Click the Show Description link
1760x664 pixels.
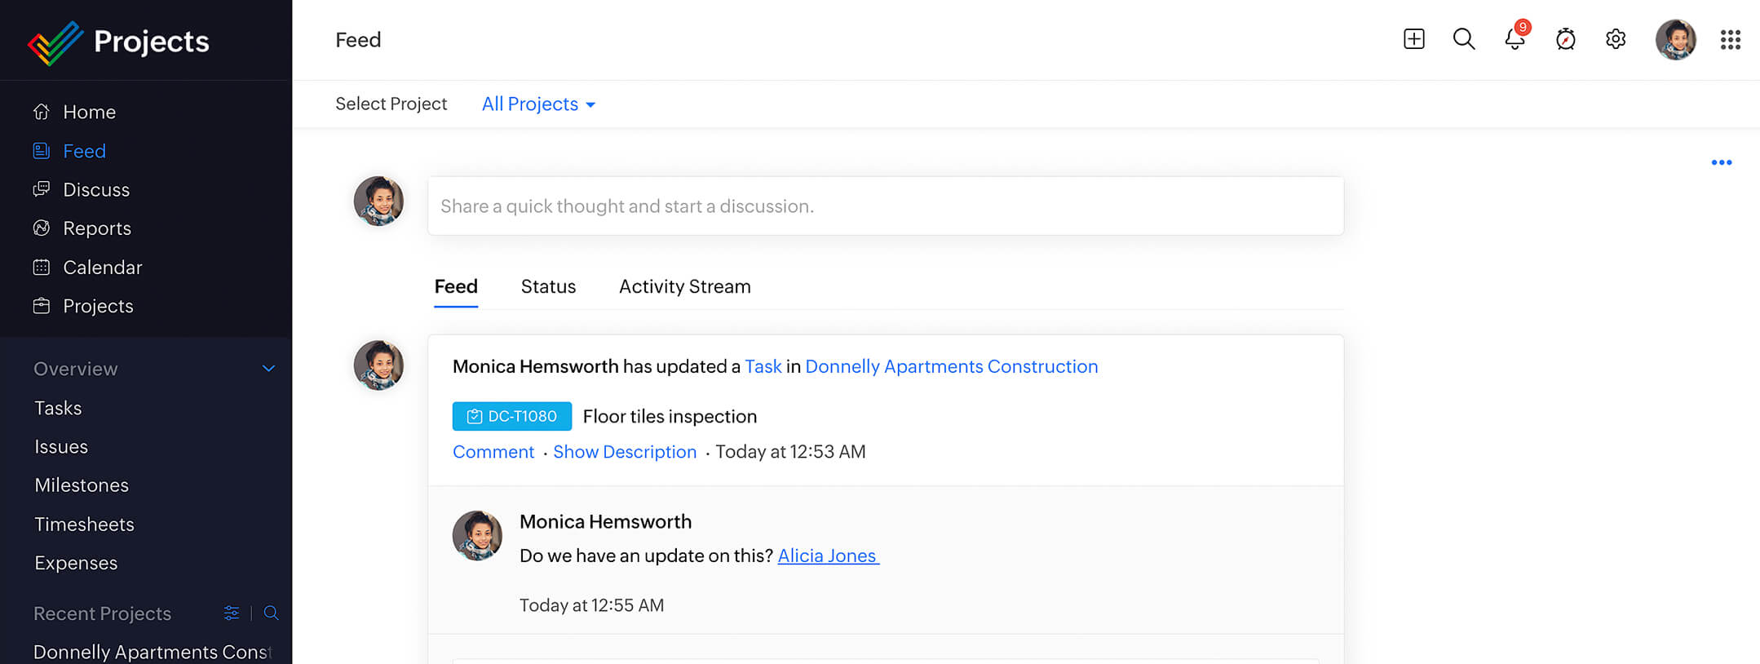[625, 452]
